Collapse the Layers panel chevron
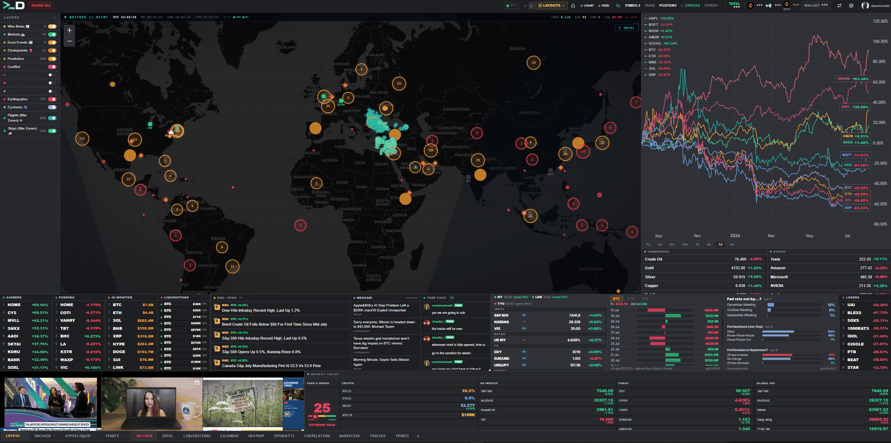This screenshot has height=443, width=891. point(55,18)
